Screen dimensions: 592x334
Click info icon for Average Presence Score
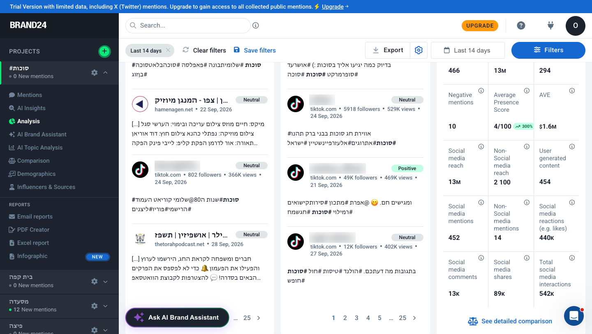coord(527,91)
